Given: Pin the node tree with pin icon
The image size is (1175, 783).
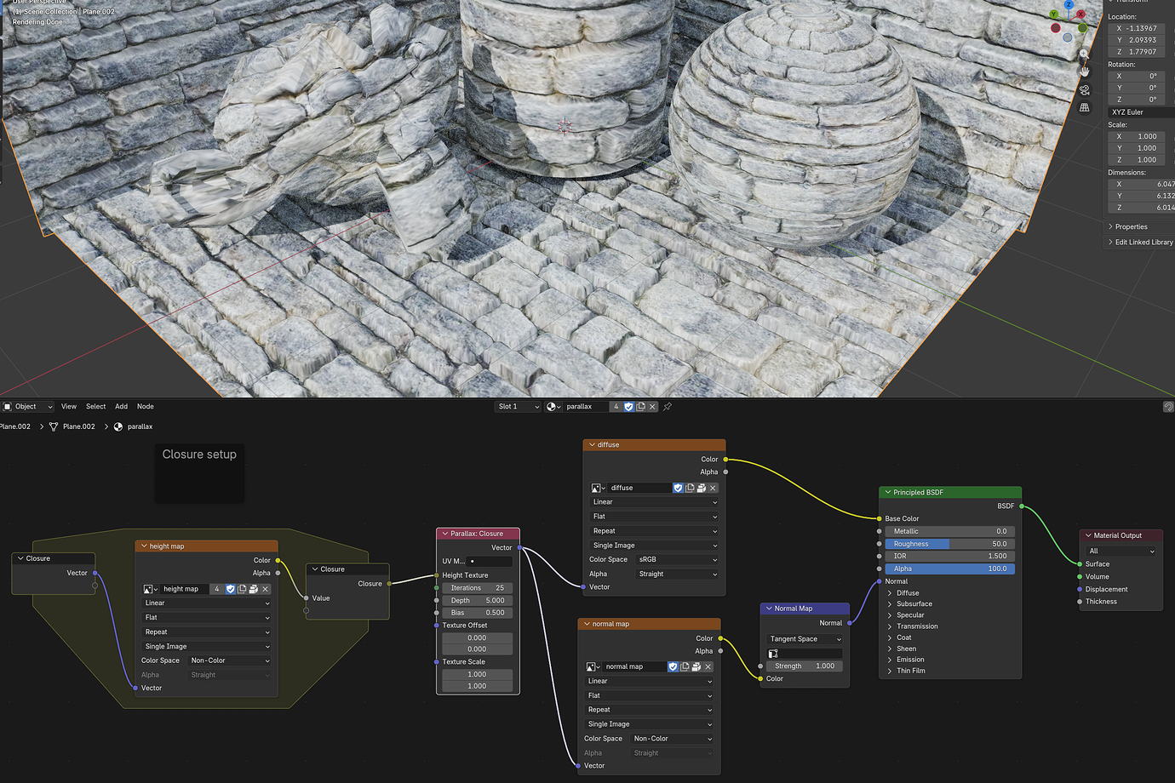Looking at the screenshot, I should pos(668,407).
